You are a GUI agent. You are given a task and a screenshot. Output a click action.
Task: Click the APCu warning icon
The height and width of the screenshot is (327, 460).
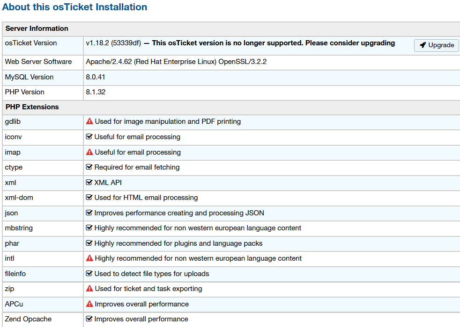point(89,304)
